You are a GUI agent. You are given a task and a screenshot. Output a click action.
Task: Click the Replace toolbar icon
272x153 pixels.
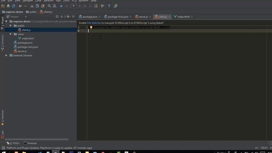point(54,6)
